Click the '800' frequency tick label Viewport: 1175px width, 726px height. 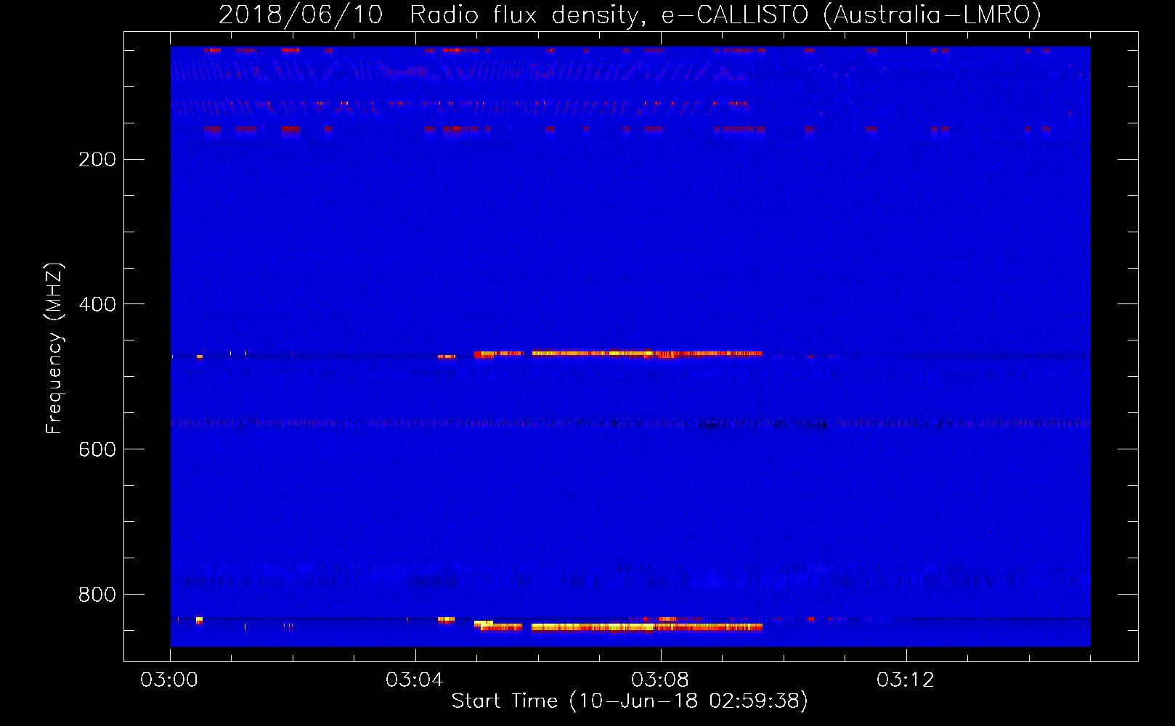[97, 595]
